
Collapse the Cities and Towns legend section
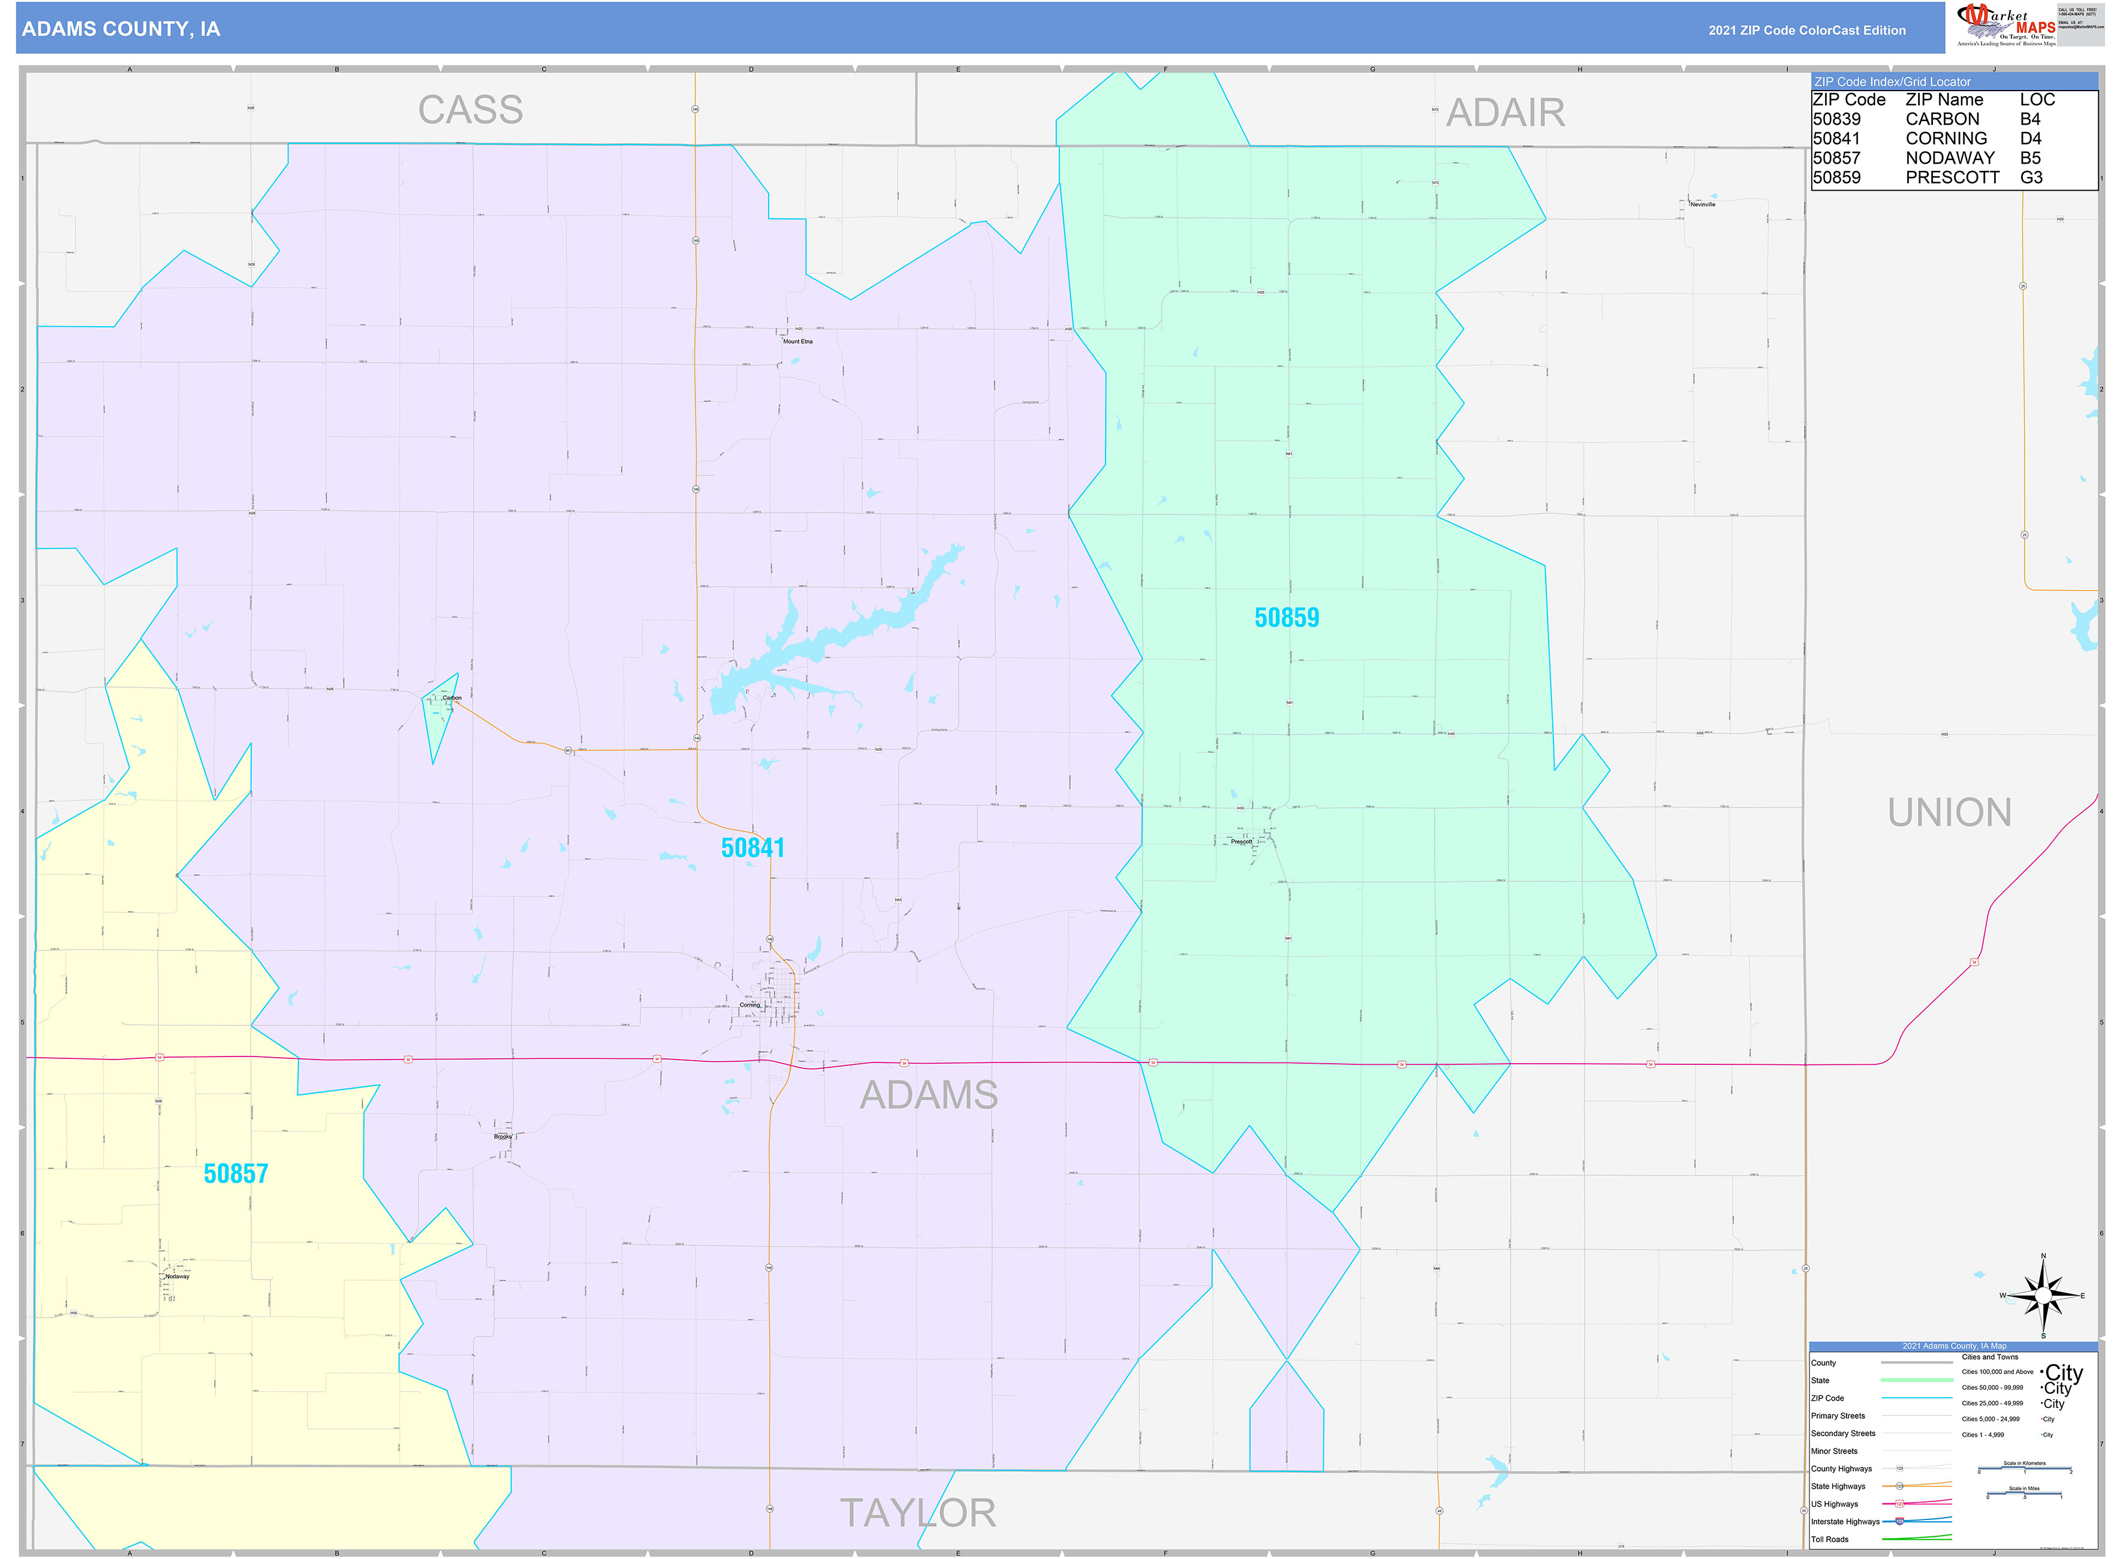click(1991, 1357)
